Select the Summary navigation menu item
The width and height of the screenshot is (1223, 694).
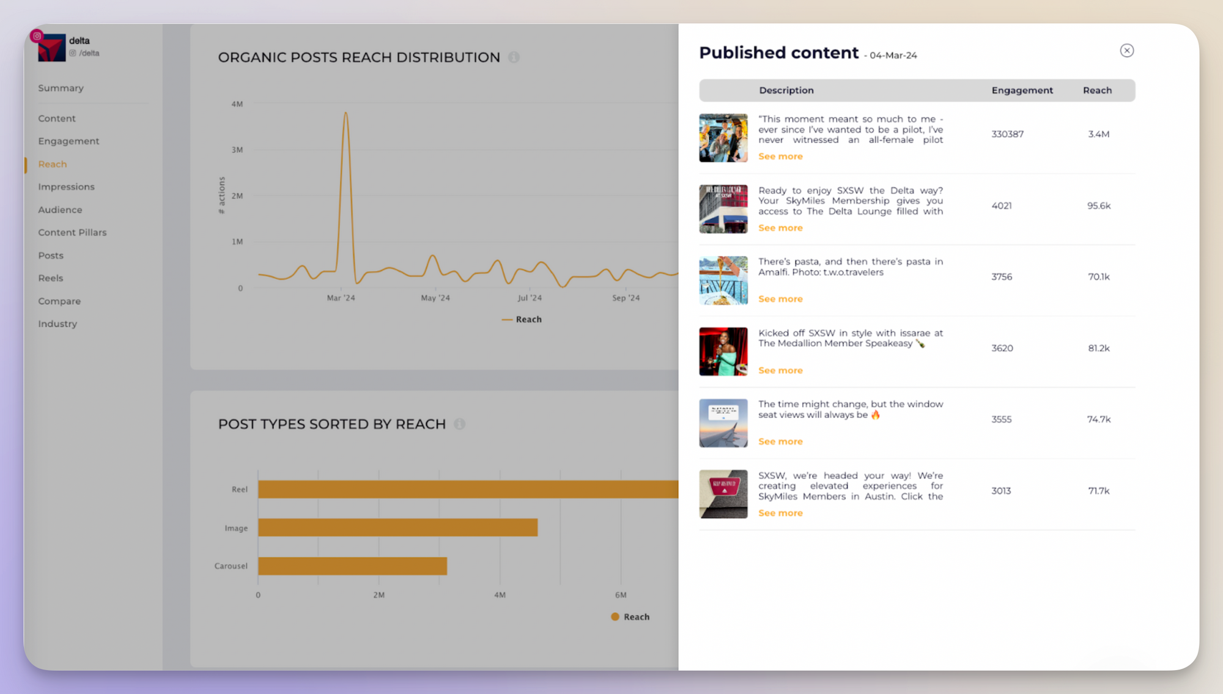click(x=61, y=87)
